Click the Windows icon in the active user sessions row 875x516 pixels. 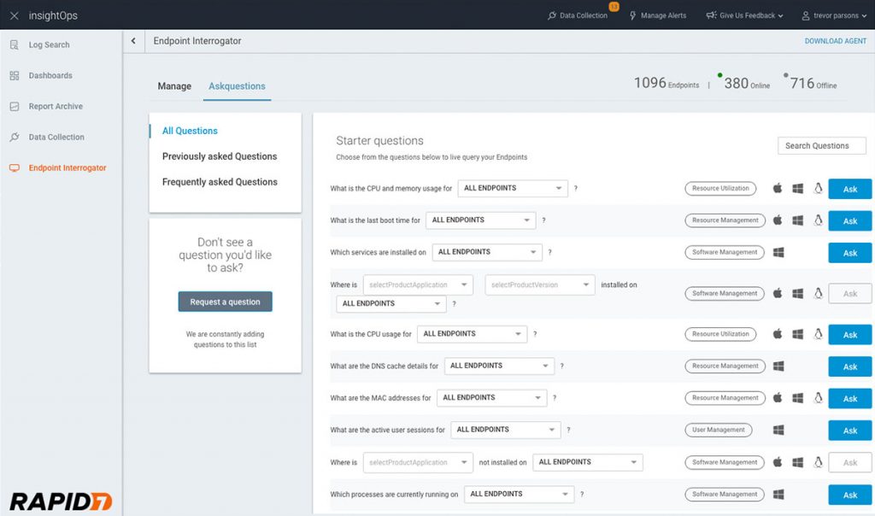778,430
